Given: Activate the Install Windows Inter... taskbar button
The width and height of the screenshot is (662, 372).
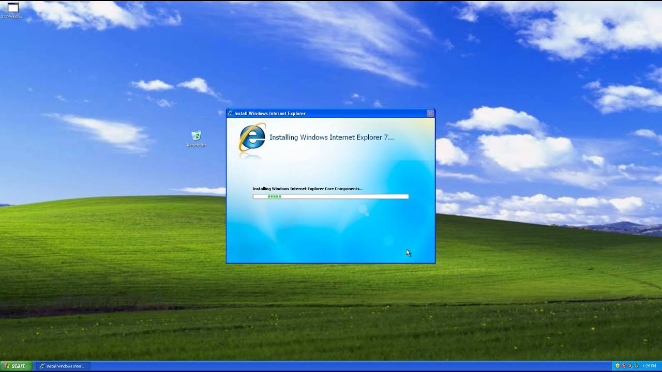Looking at the screenshot, I should point(63,366).
